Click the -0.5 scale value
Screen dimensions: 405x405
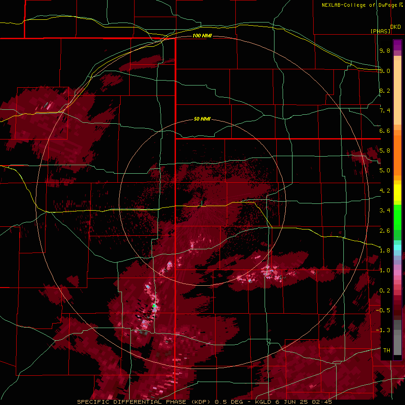click(x=383, y=310)
